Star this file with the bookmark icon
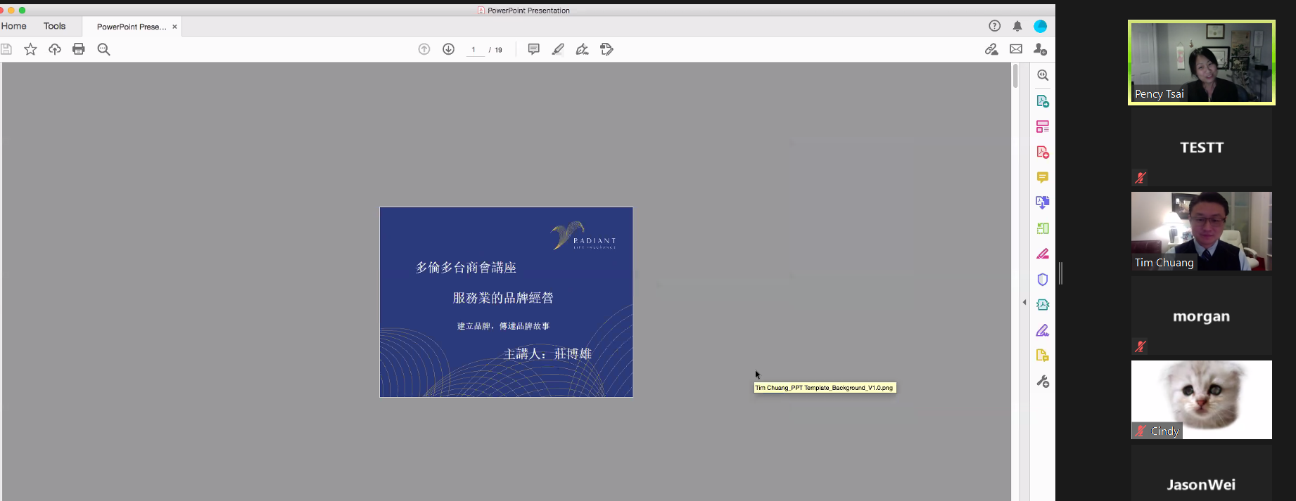 click(x=30, y=49)
